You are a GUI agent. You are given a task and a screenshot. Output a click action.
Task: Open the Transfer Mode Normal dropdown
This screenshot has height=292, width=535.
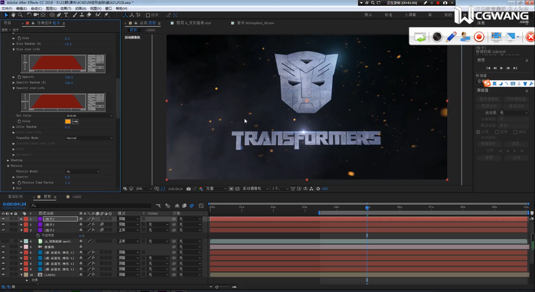[89, 138]
